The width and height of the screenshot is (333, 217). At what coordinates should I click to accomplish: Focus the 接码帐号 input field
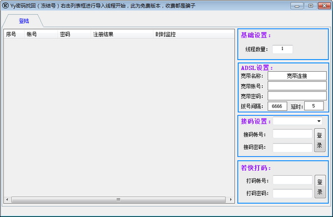tap(292, 134)
